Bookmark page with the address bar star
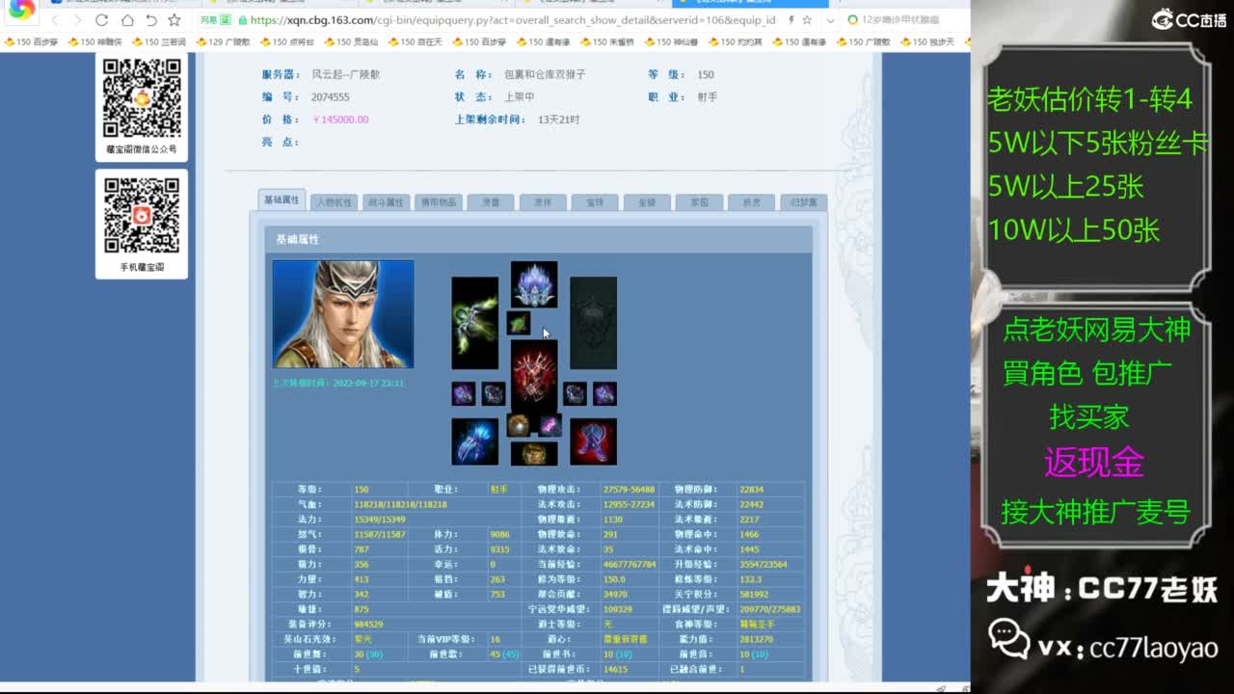This screenshot has height=694, width=1234. 807,20
